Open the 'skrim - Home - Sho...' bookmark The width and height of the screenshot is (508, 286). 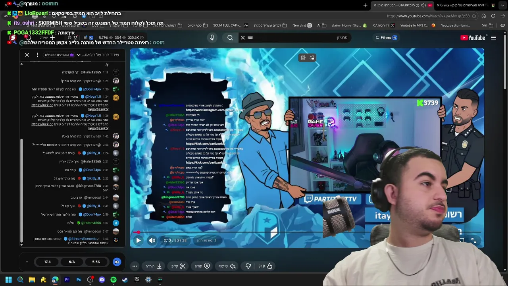tap(349, 25)
